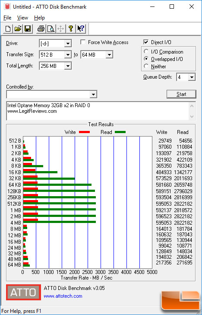Open the www.attotech.com link

(63, 296)
